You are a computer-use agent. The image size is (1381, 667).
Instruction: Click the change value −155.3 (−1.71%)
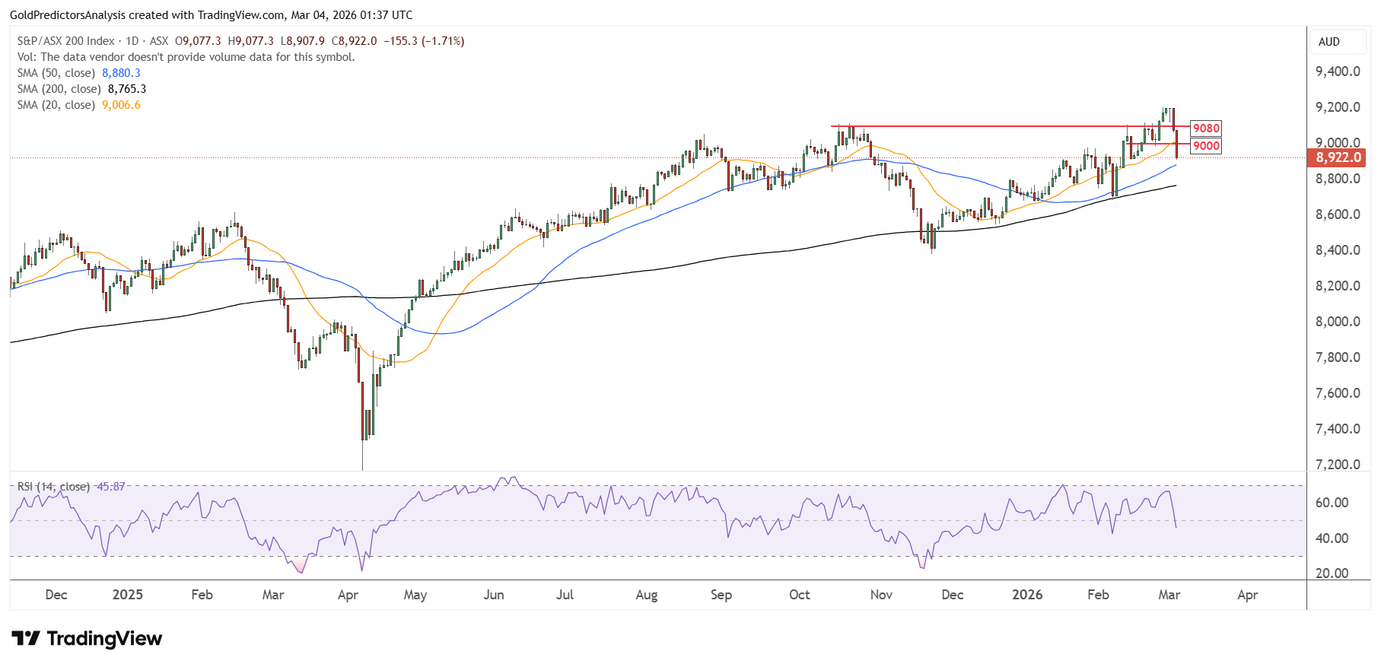424,41
